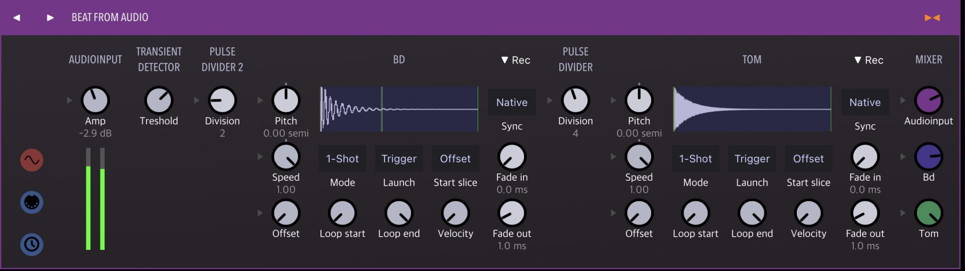Click the purple Audioinput mixer knob
The width and height of the screenshot is (965, 271).
pos(929,100)
